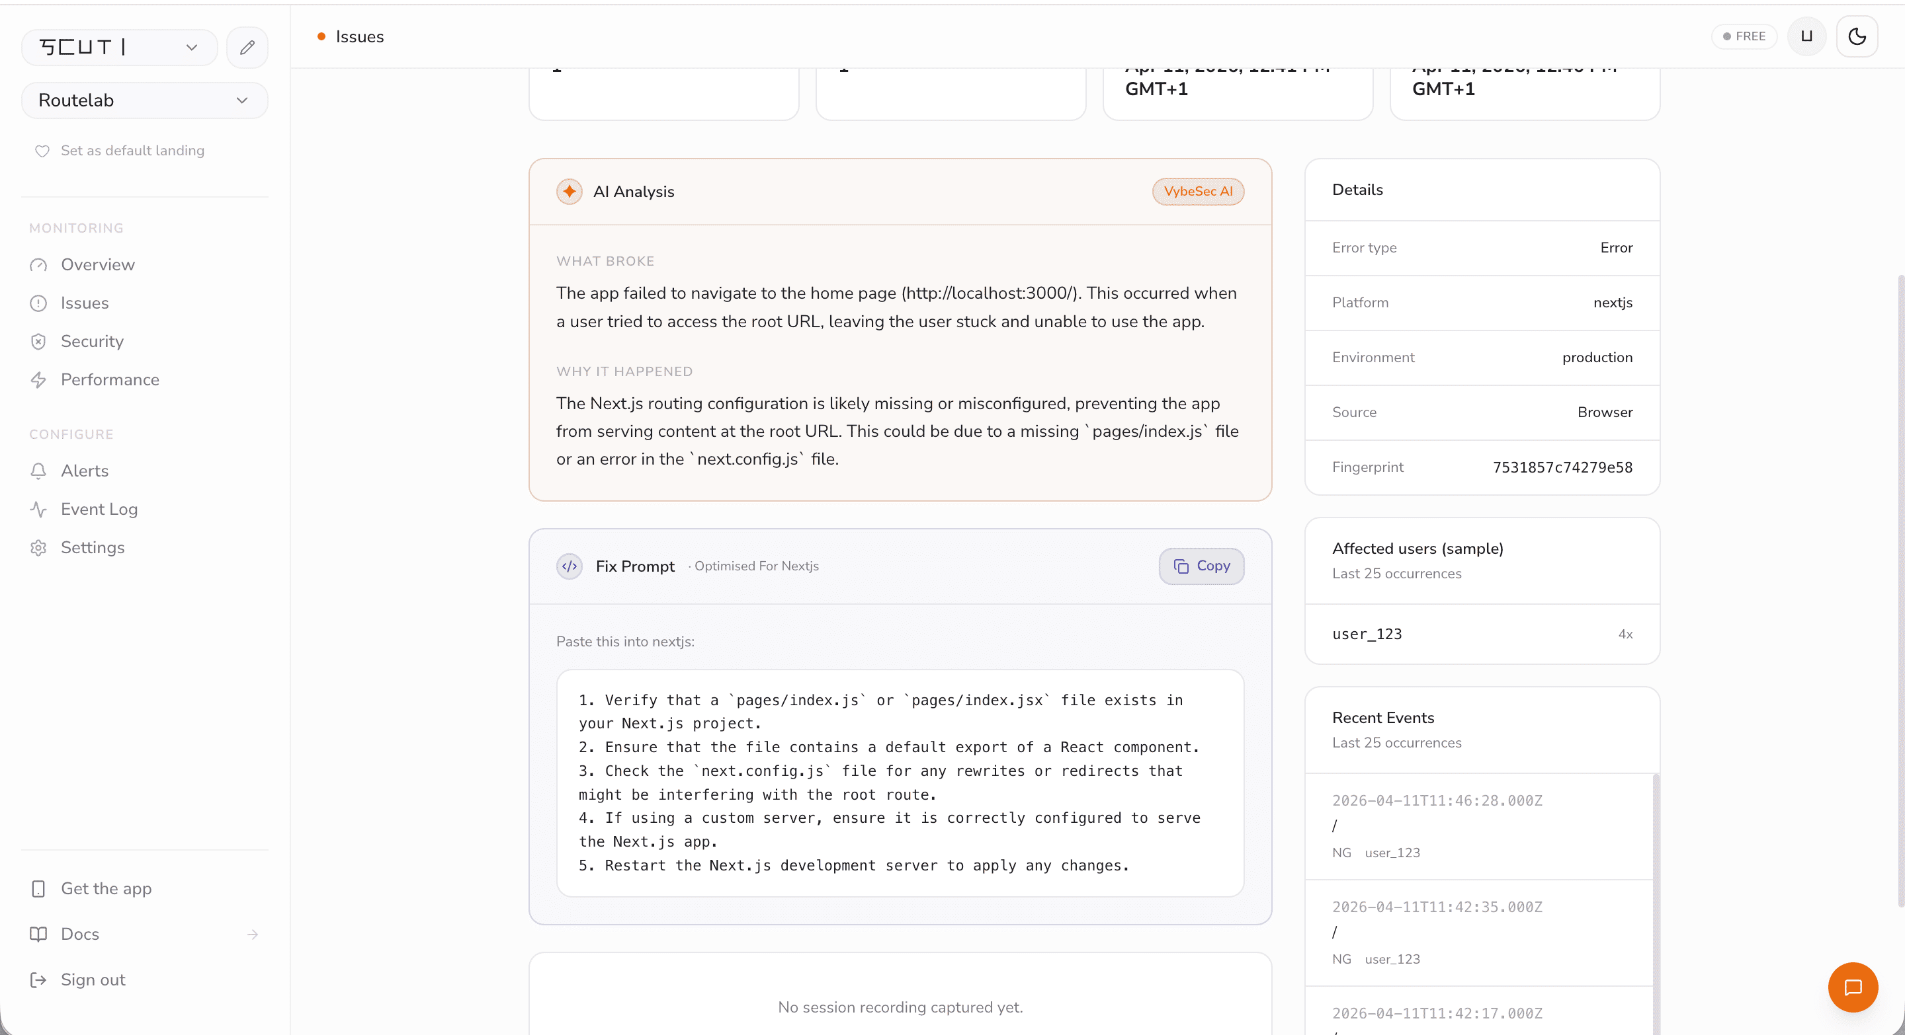The height and width of the screenshot is (1035, 1905).
Task: Click the 'Optimised For Nextjs' label
Action: point(756,566)
